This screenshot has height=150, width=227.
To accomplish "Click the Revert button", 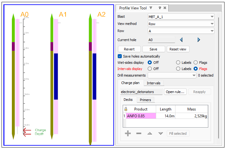I will [129, 49].
